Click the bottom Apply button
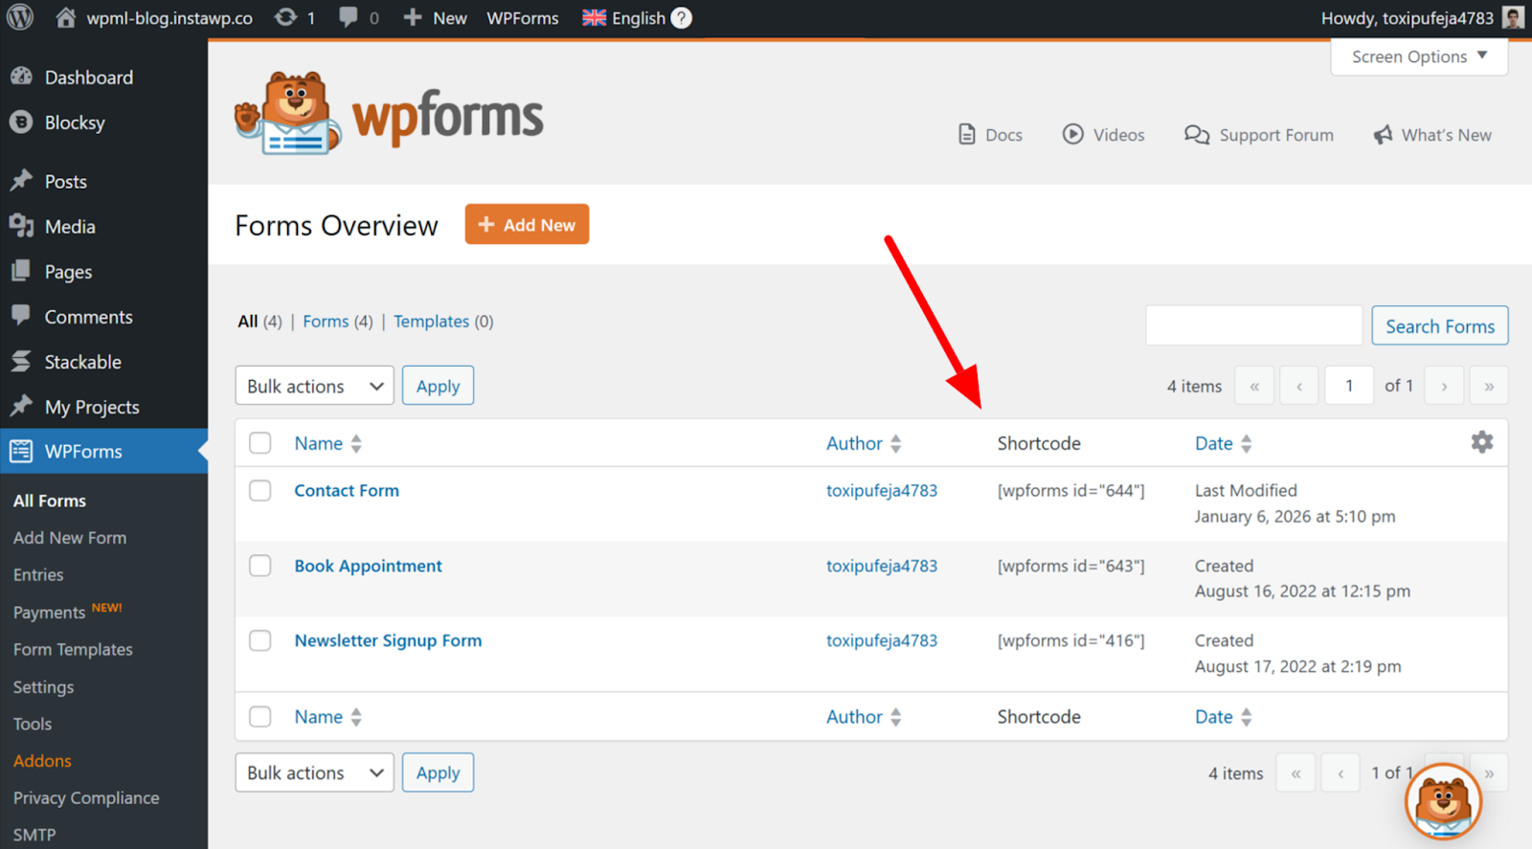Screen dimensions: 1532x849 438,772
